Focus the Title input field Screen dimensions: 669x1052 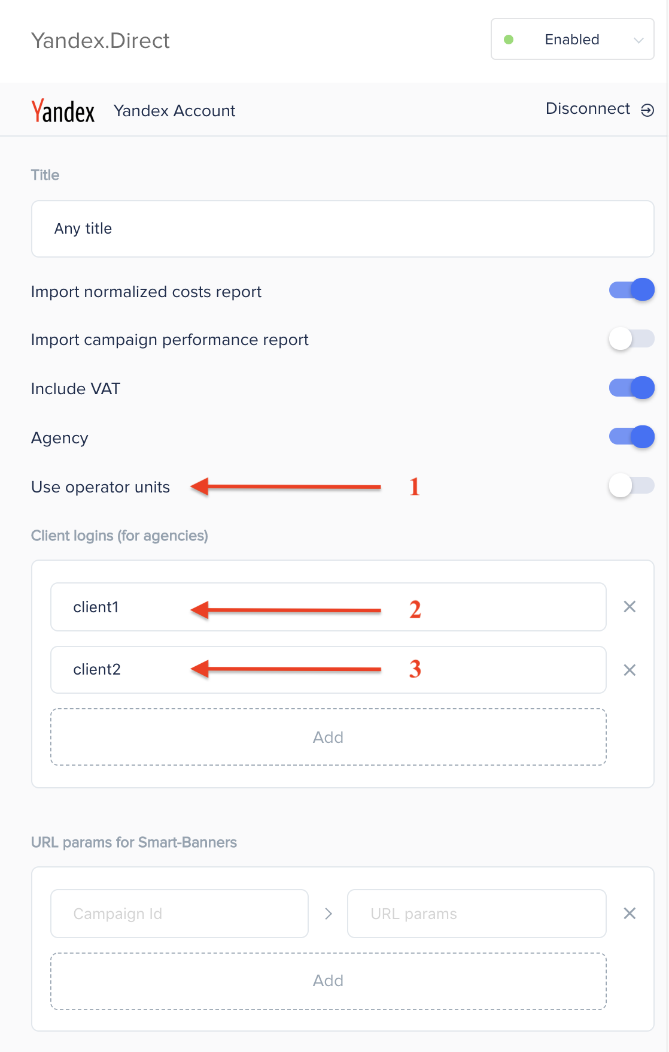342,229
